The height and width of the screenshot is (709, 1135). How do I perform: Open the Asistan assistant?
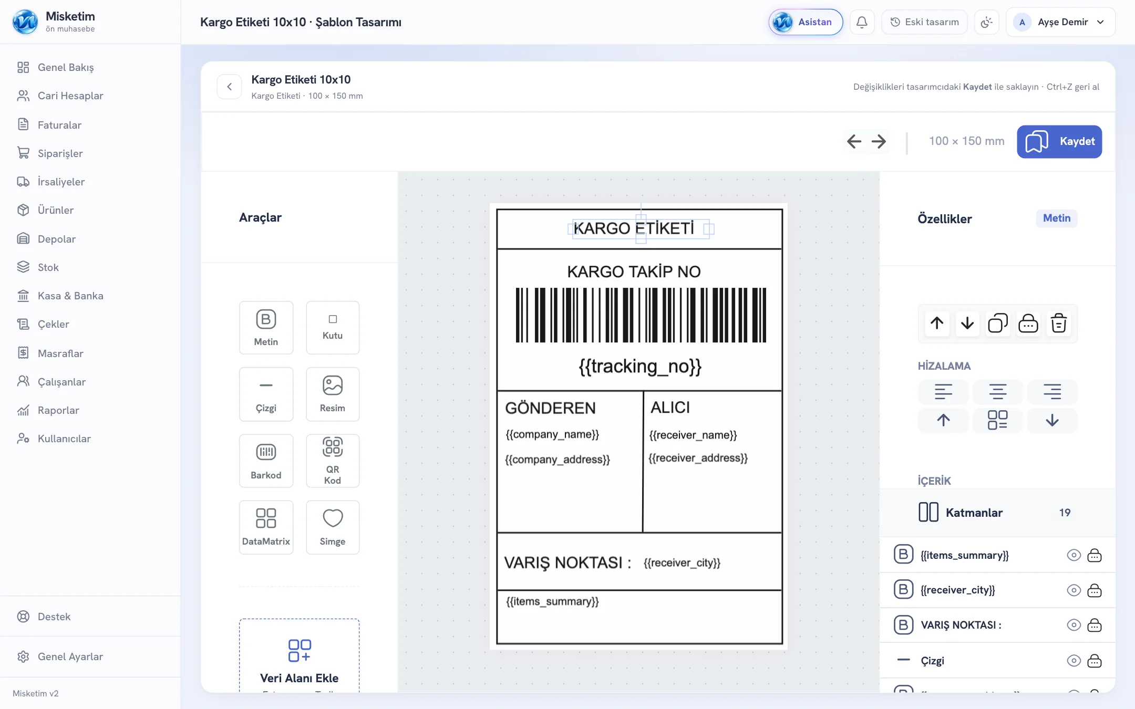point(806,22)
